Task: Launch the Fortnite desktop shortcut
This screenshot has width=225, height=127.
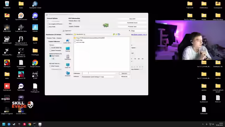Action: (x=35, y=28)
